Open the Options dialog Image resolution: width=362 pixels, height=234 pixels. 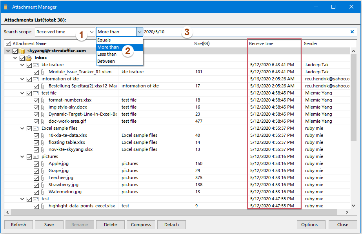pos(311,225)
